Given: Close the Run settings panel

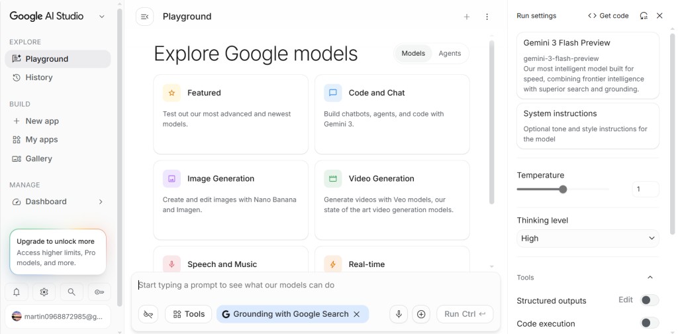Looking at the screenshot, I should (659, 16).
